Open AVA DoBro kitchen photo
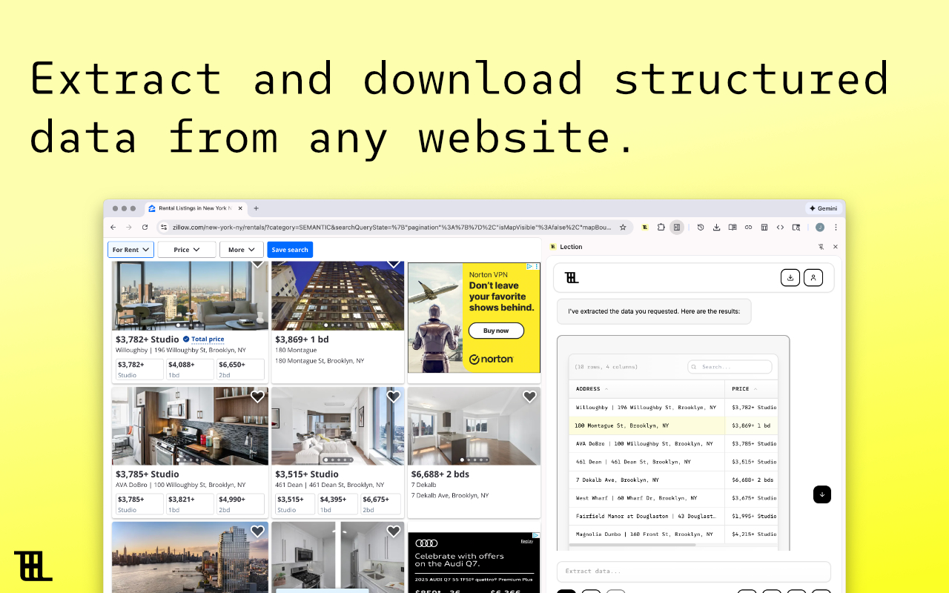This screenshot has width=949, height=593. coord(190,426)
